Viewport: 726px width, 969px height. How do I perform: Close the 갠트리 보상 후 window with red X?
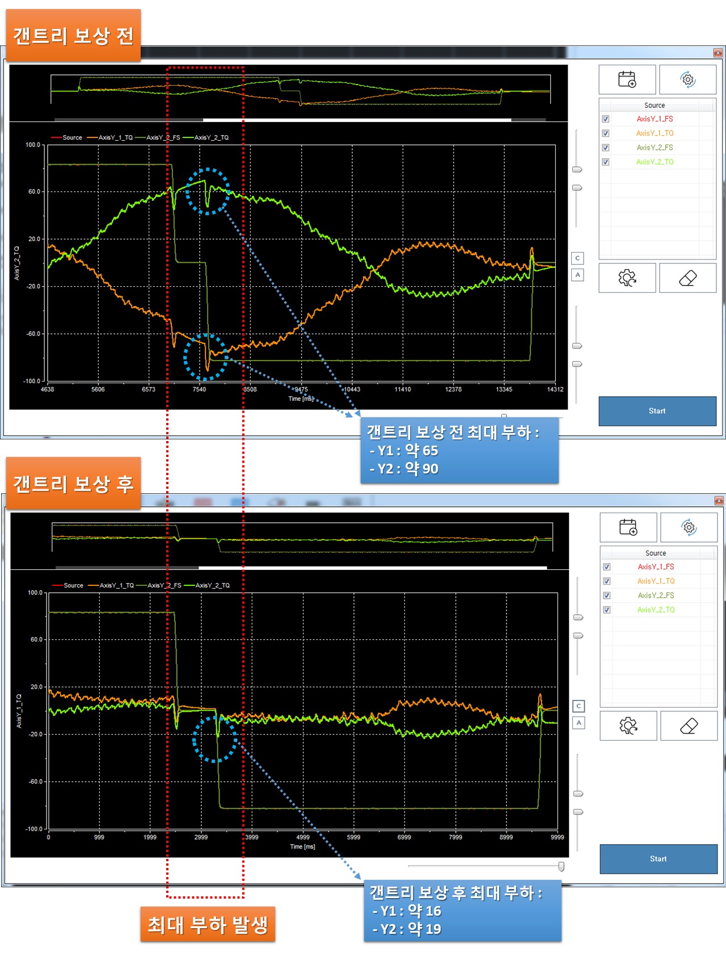(719, 501)
